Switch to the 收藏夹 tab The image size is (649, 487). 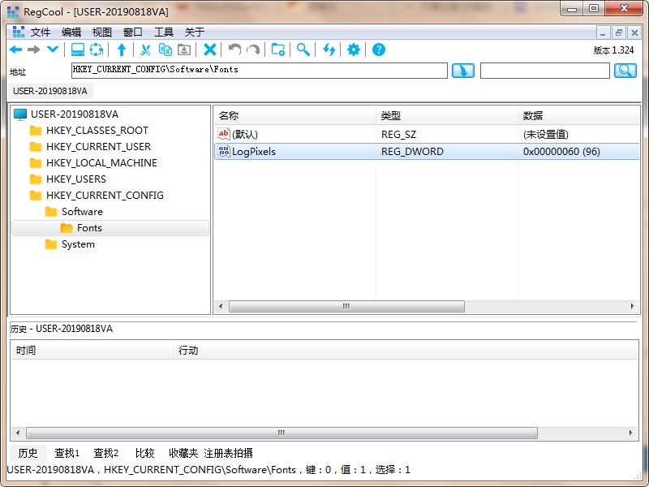point(183,453)
